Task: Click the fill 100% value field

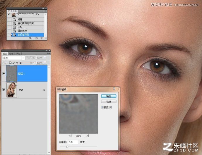Action: tap(40, 63)
